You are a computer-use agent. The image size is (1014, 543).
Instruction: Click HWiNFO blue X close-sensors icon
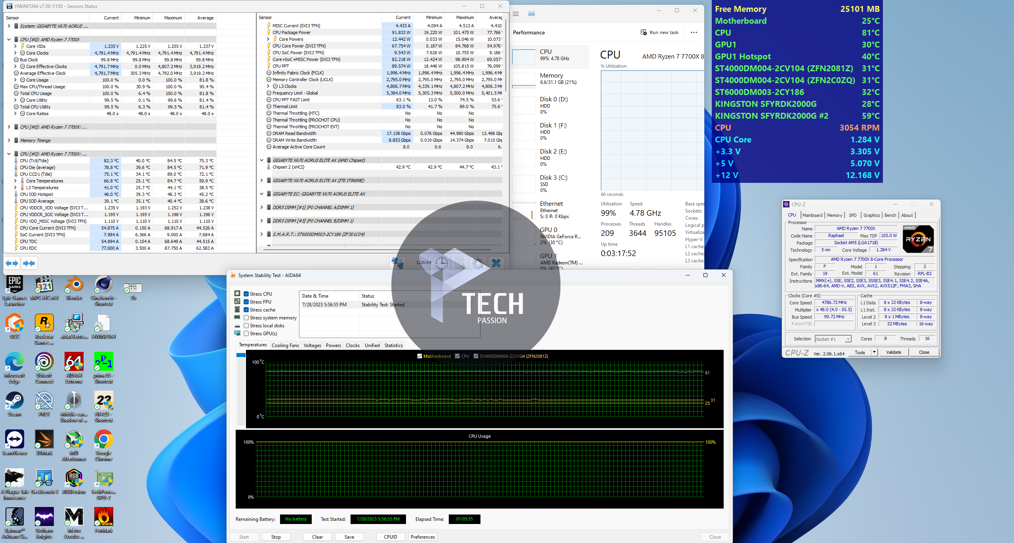pyautogui.click(x=496, y=263)
